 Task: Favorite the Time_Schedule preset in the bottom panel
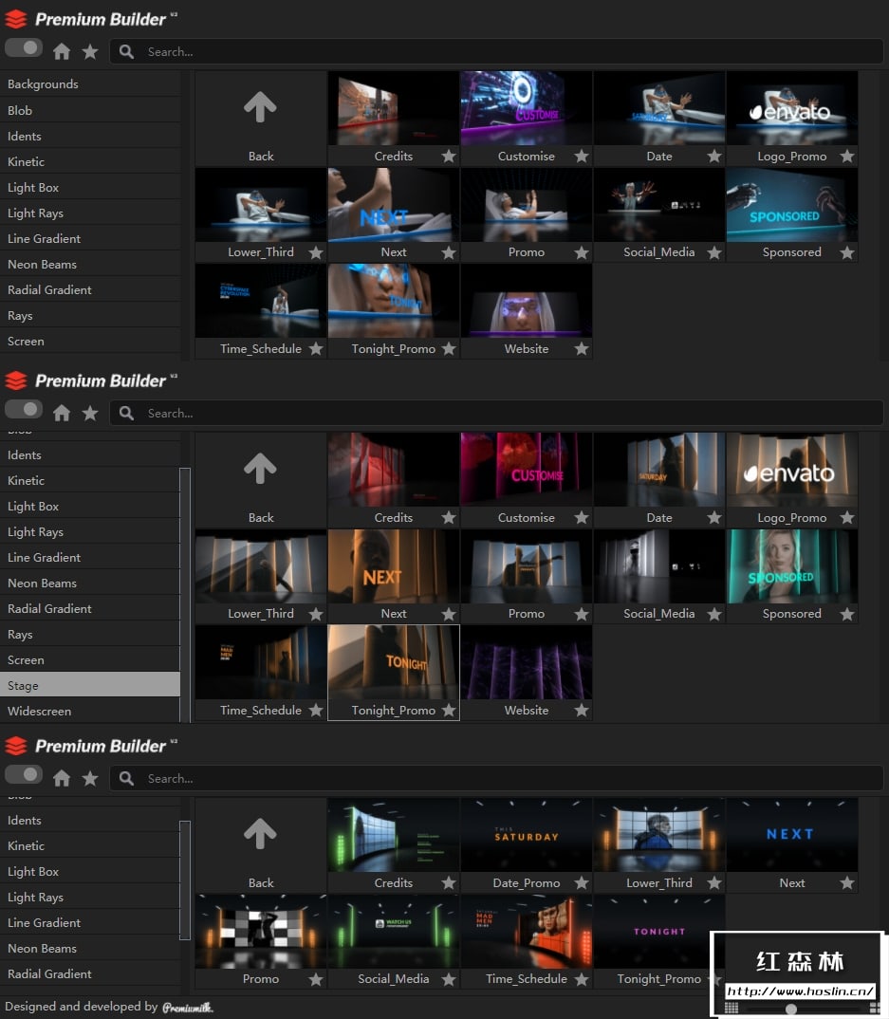coord(582,979)
